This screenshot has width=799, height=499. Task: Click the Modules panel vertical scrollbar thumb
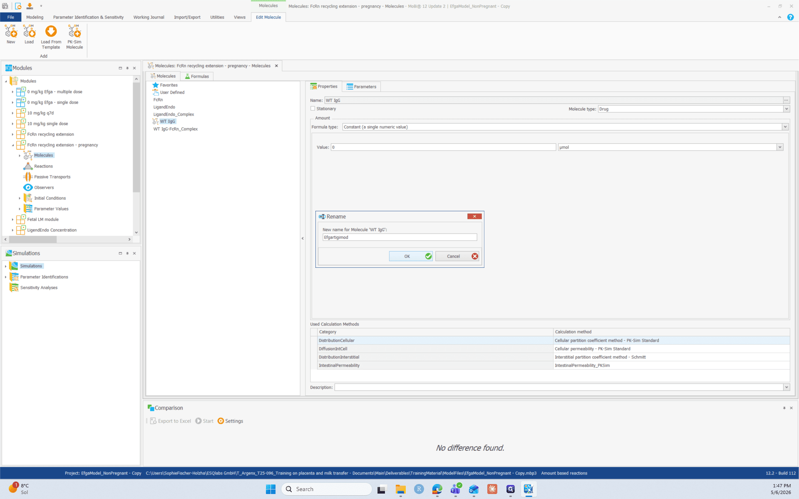pyautogui.click(x=136, y=137)
